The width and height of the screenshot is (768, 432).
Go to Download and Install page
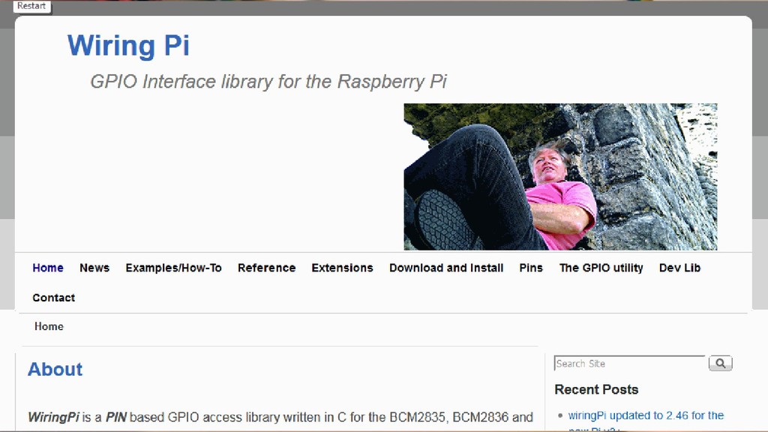coord(446,268)
